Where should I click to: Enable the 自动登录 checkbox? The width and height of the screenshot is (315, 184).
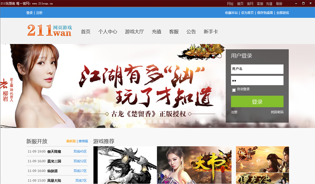[234, 90]
